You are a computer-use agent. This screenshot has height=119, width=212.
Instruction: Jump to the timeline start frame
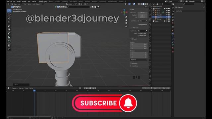[85, 88]
